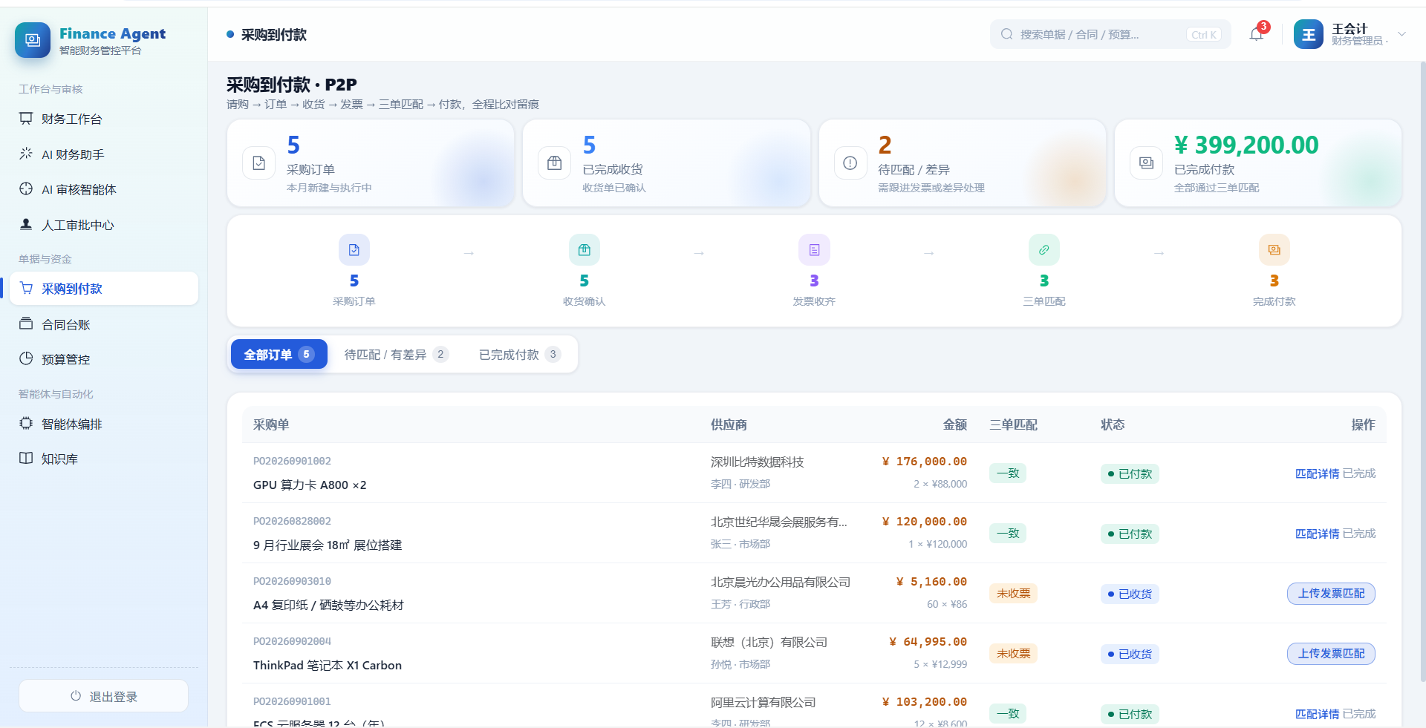
Task: Click the 采购订单 pipeline step icon
Action: tap(354, 250)
